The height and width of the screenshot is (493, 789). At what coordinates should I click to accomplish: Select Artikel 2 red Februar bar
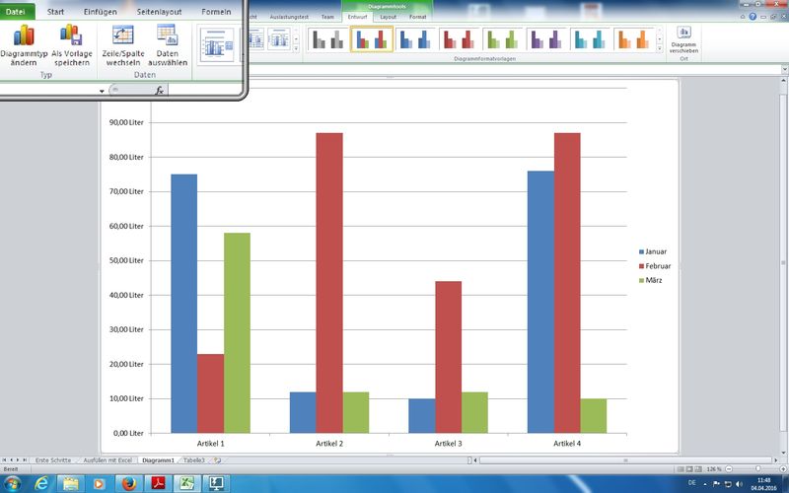click(x=329, y=283)
